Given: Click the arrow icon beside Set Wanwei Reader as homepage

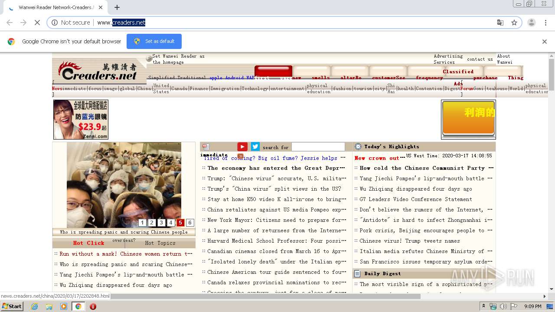Looking at the screenshot, I should tap(149, 58).
